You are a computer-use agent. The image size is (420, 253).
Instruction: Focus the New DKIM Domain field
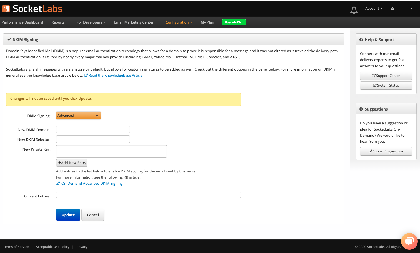click(93, 129)
